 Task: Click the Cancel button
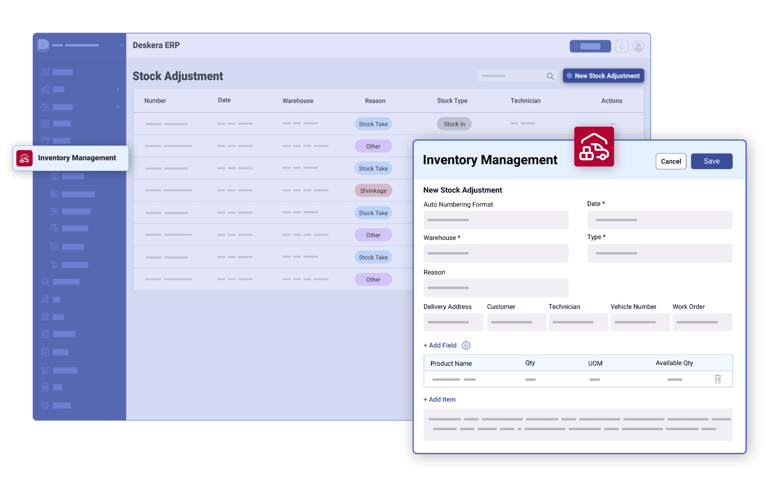pyautogui.click(x=670, y=162)
